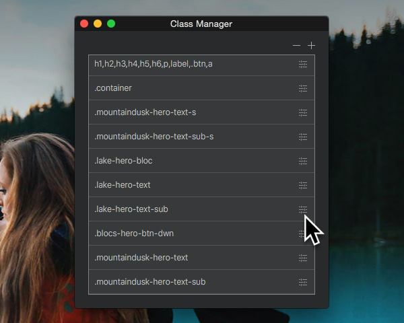Select the .lake-hero-bloc class

tap(201, 161)
